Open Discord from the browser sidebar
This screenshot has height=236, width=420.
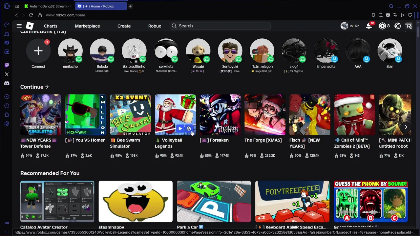tap(7, 83)
